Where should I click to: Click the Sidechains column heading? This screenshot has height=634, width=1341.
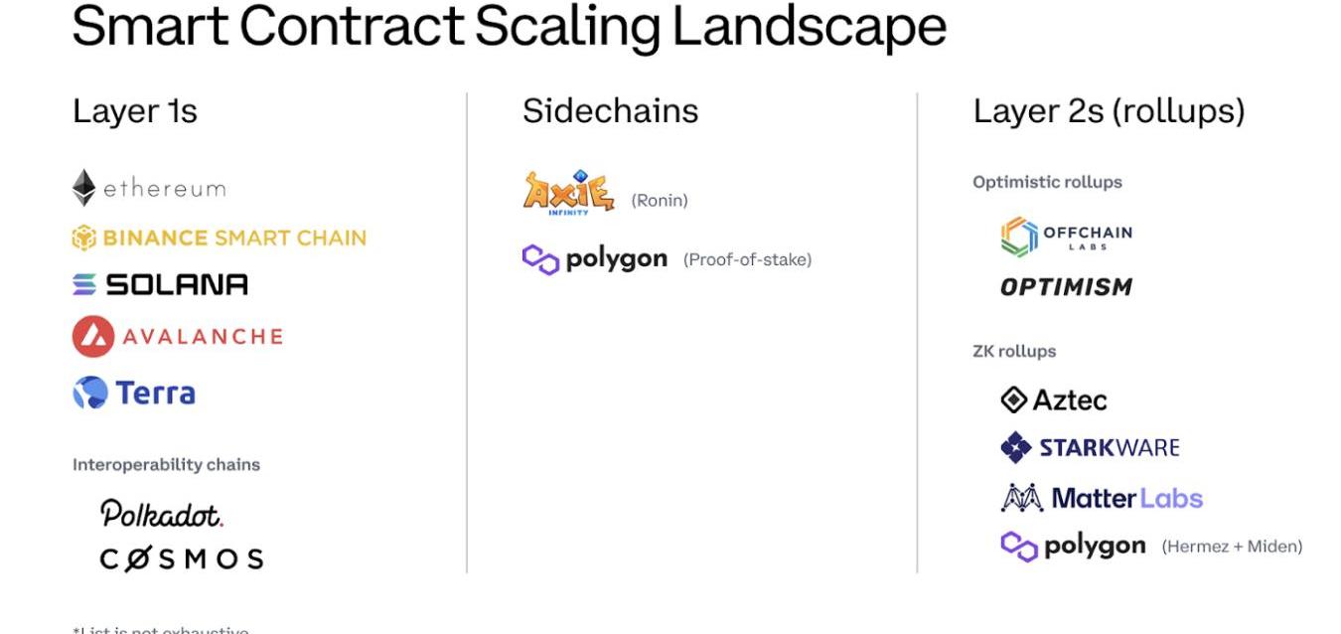610,111
